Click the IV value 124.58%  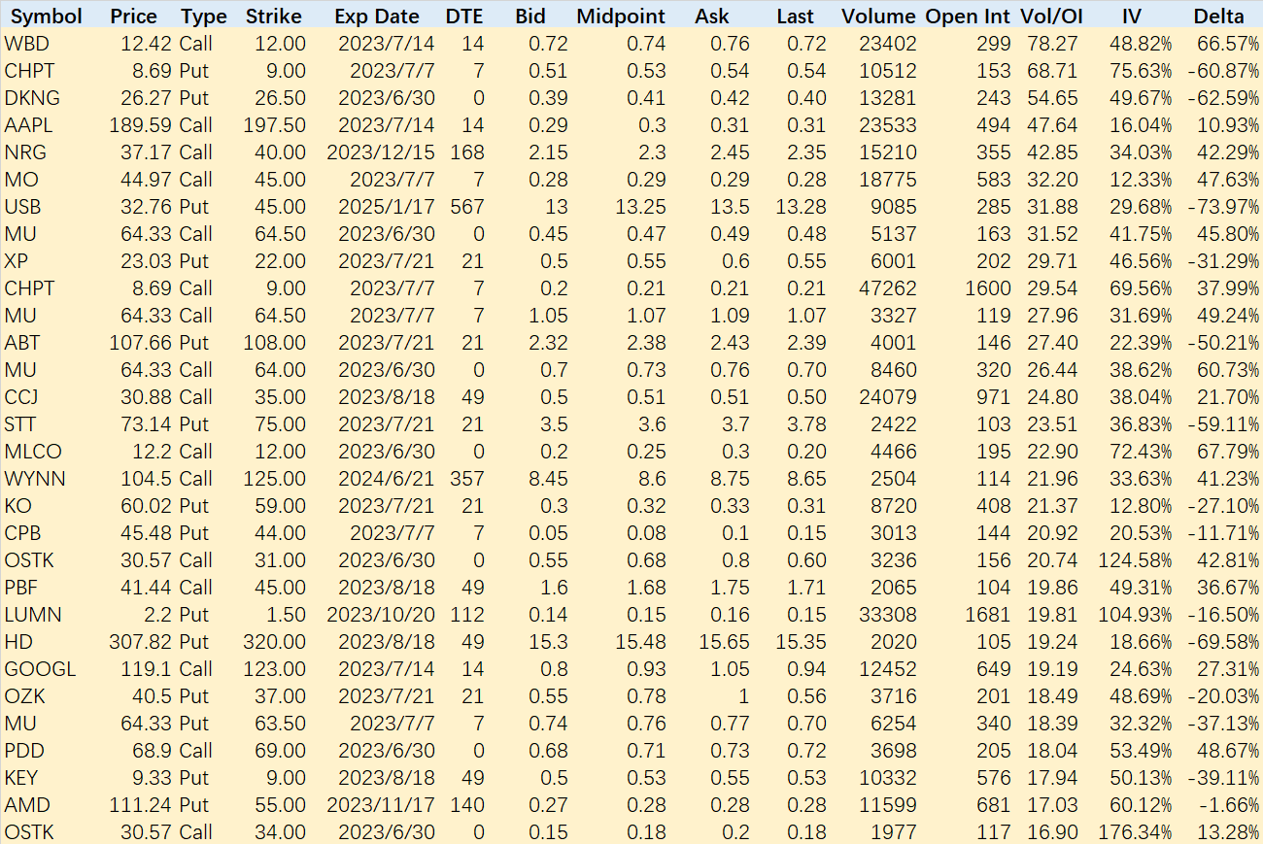click(1135, 560)
